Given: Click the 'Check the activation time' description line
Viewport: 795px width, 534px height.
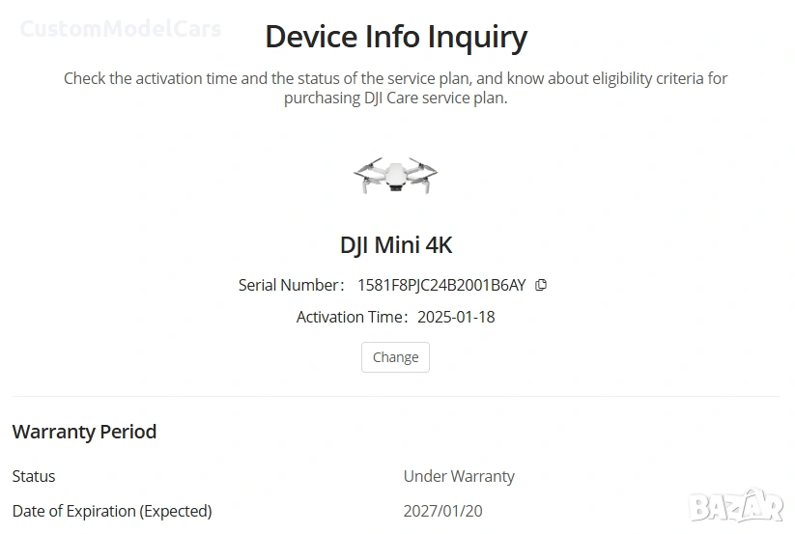Looking at the screenshot, I should (396, 78).
